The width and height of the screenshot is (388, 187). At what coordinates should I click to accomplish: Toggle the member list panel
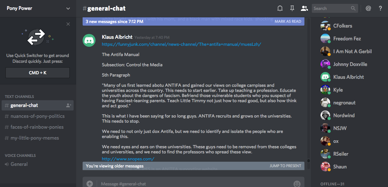tap(304, 9)
